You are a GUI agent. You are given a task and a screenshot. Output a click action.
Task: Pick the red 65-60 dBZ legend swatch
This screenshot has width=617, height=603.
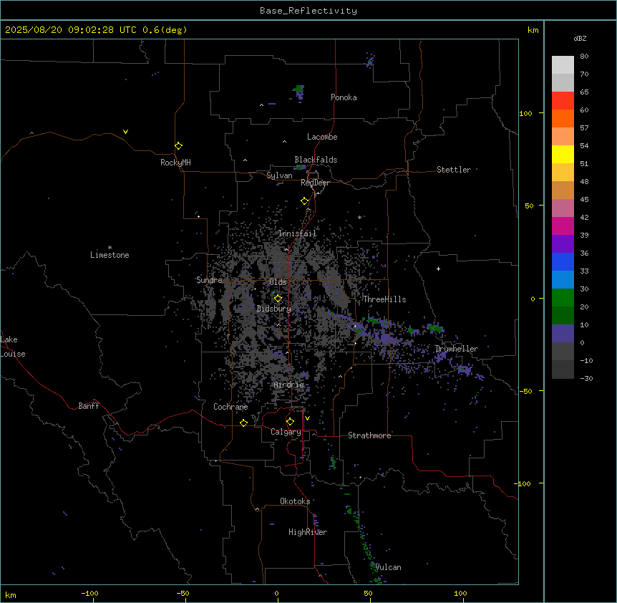563,100
